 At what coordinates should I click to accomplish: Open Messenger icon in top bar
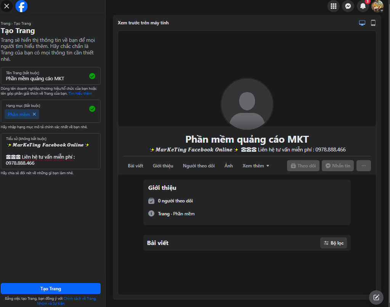click(348, 6)
